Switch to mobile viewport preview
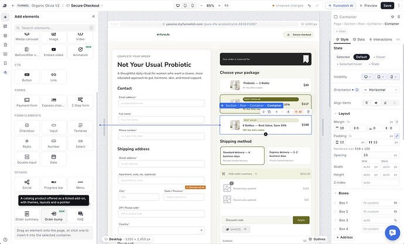 192,5
